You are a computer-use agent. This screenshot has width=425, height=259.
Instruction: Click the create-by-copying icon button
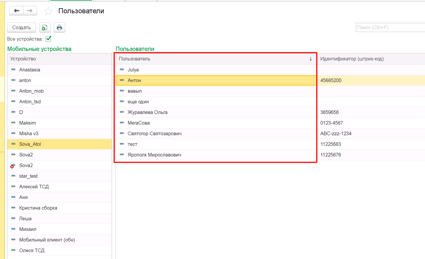[x=45, y=27]
